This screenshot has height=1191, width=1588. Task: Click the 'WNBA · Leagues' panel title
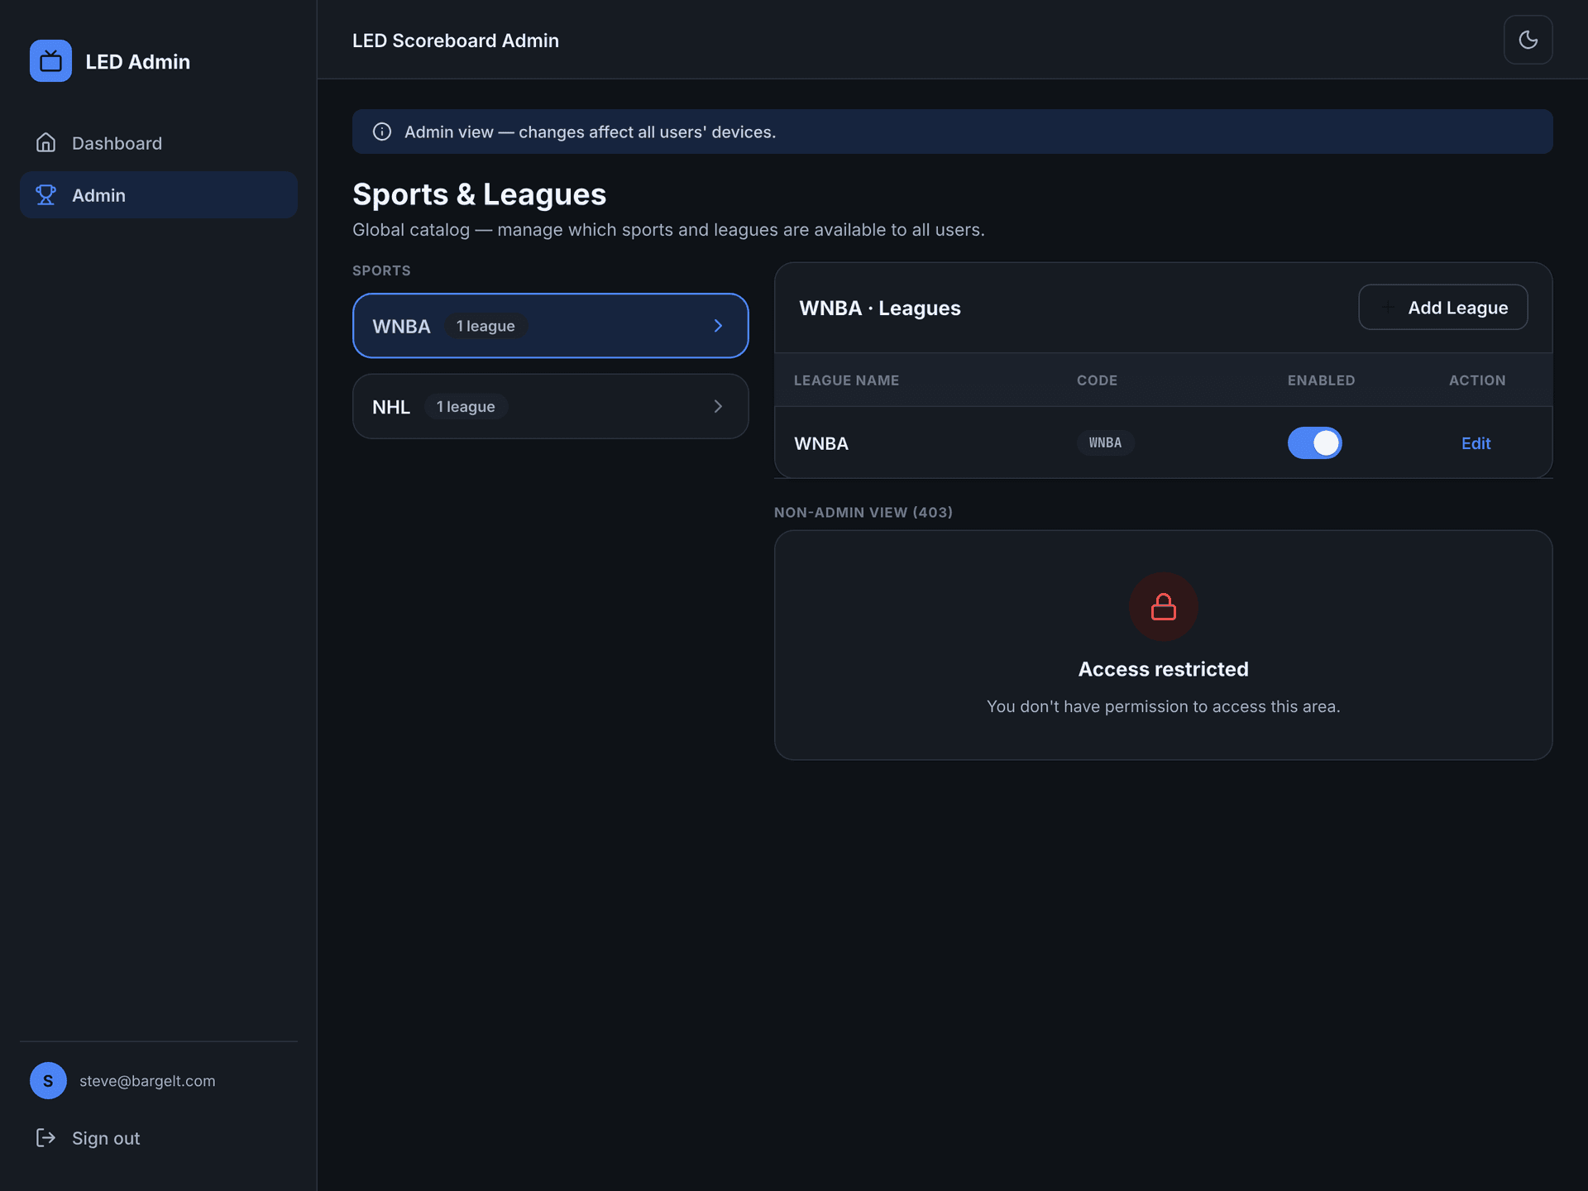coord(880,308)
